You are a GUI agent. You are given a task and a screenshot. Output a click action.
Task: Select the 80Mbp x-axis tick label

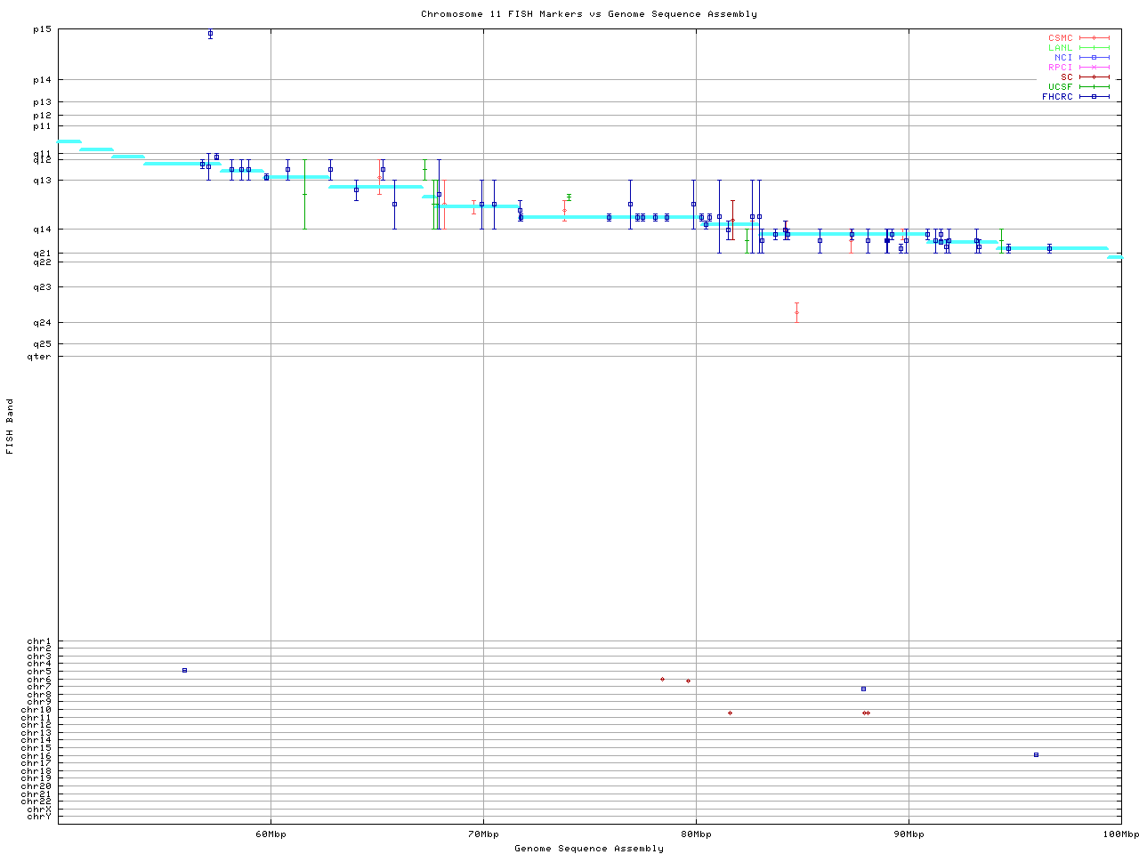click(696, 834)
